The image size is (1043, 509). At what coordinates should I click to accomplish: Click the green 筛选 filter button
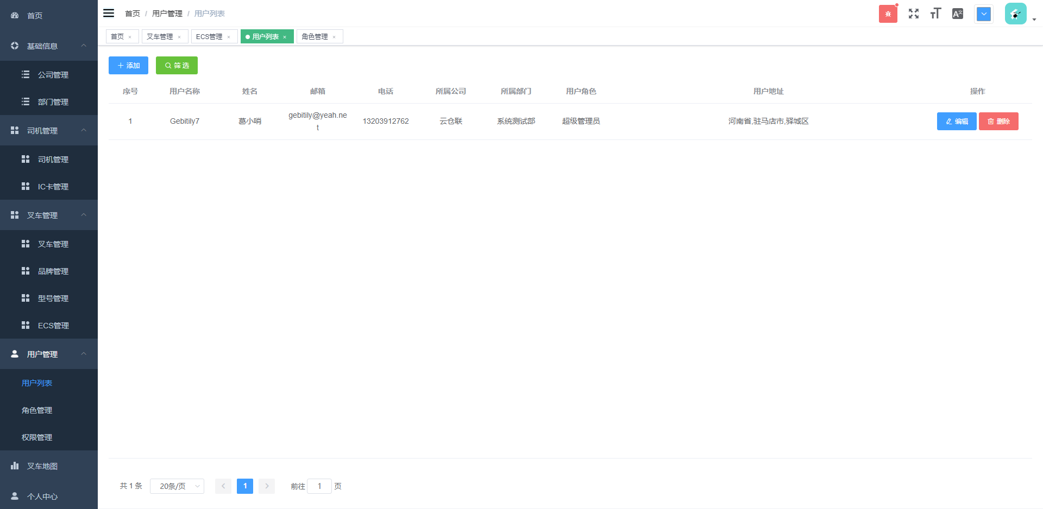click(177, 66)
